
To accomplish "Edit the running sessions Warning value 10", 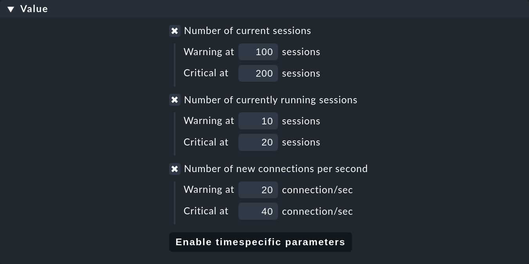I will (x=258, y=121).
